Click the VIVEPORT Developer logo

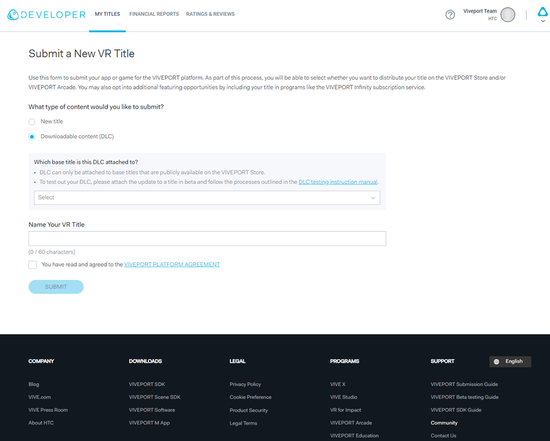point(47,14)
